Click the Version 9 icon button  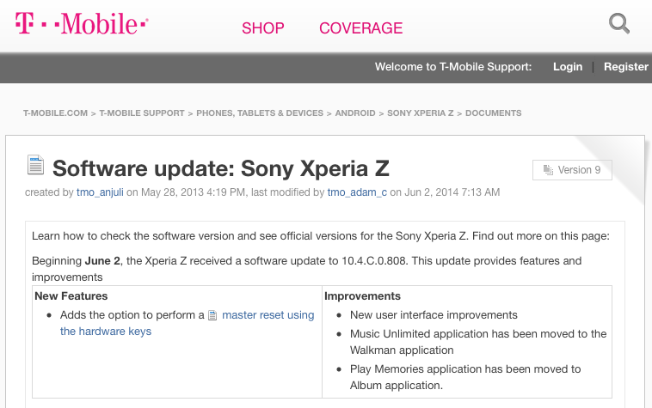click(x=572, y=170)
